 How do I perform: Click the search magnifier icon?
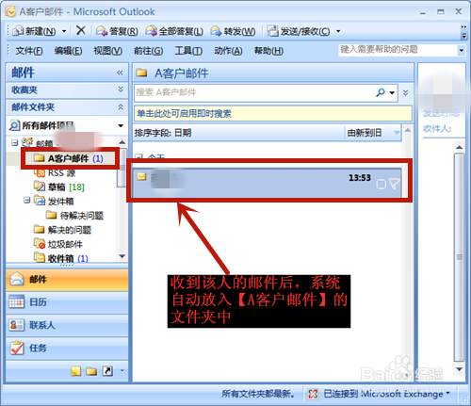(x=381, y=92)
